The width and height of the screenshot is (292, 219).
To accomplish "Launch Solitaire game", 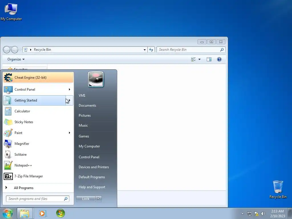I will (38, 154).
